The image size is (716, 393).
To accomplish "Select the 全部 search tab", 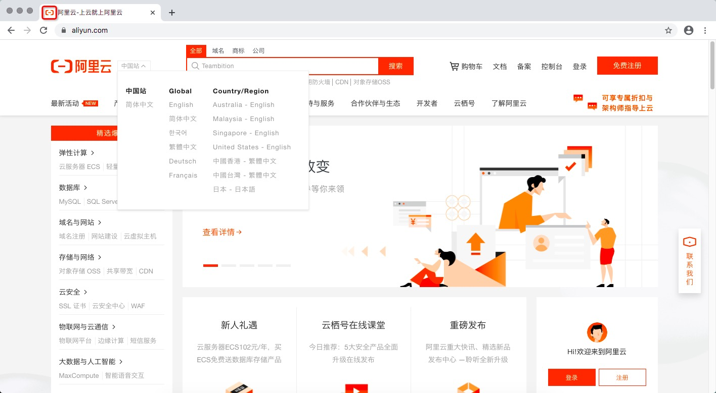I will [x=196, y=51].
